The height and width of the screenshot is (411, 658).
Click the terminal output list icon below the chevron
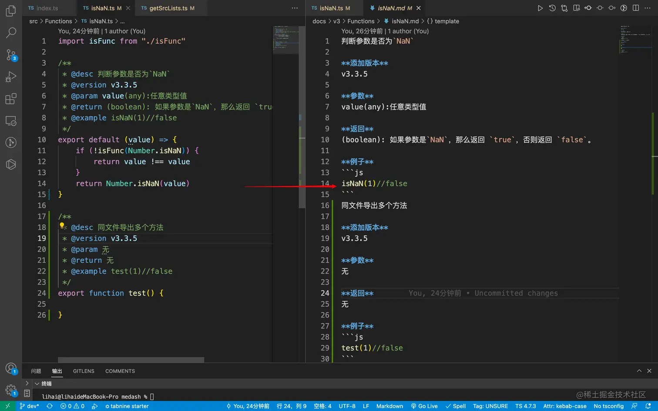tap(27, 393)
